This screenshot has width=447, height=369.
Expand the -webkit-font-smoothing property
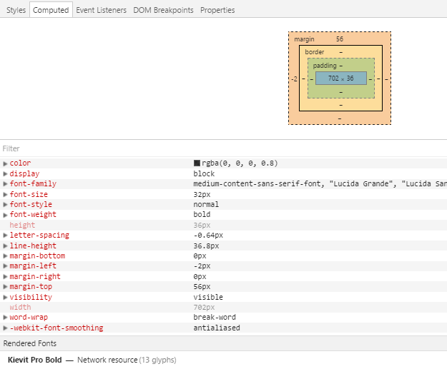[6, 328]
